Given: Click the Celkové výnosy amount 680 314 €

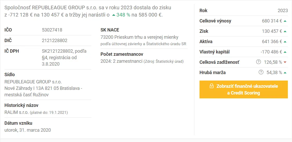Looking at the screenshot, I should click(x=272, y=21).
